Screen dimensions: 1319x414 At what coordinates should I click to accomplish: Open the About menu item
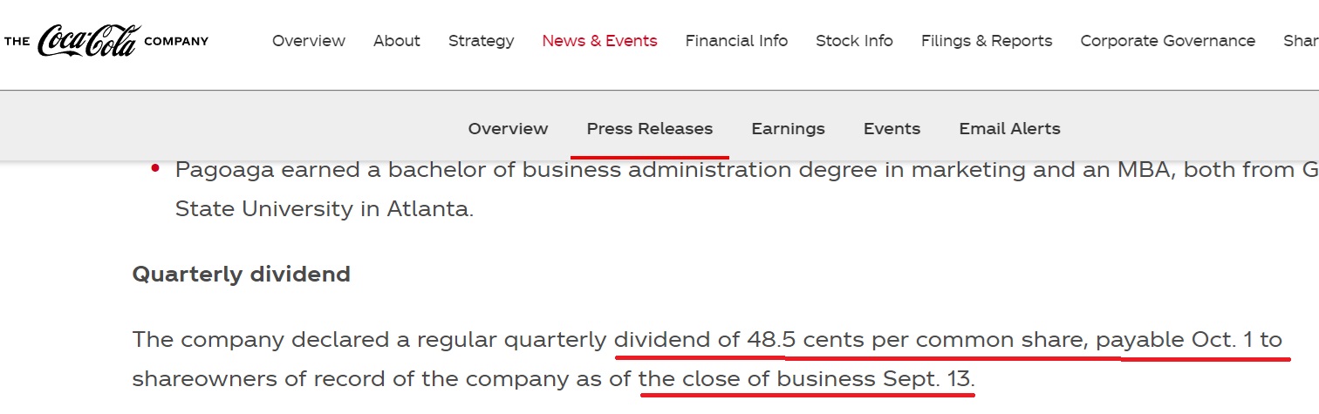[397, 41]
